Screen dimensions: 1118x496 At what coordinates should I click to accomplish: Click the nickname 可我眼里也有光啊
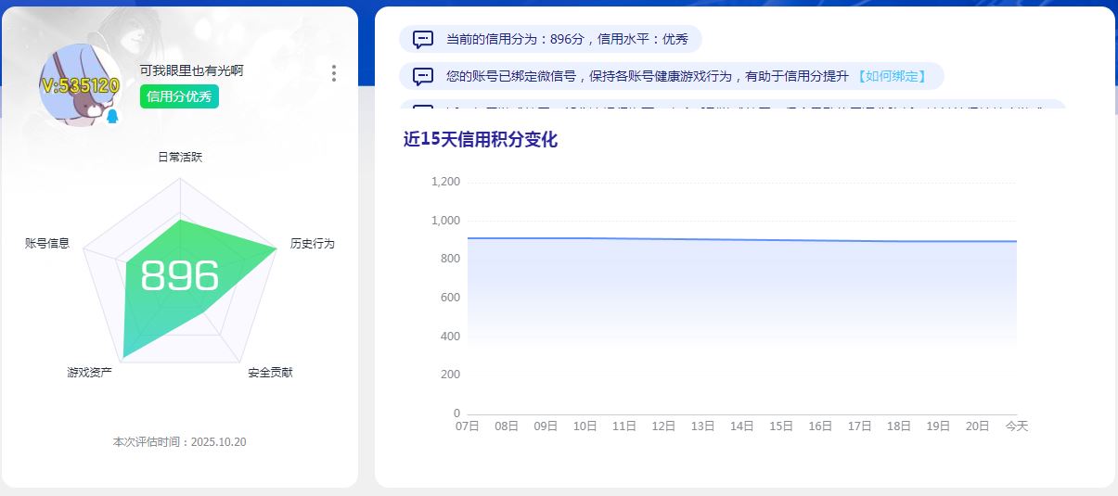coord(191,70)
